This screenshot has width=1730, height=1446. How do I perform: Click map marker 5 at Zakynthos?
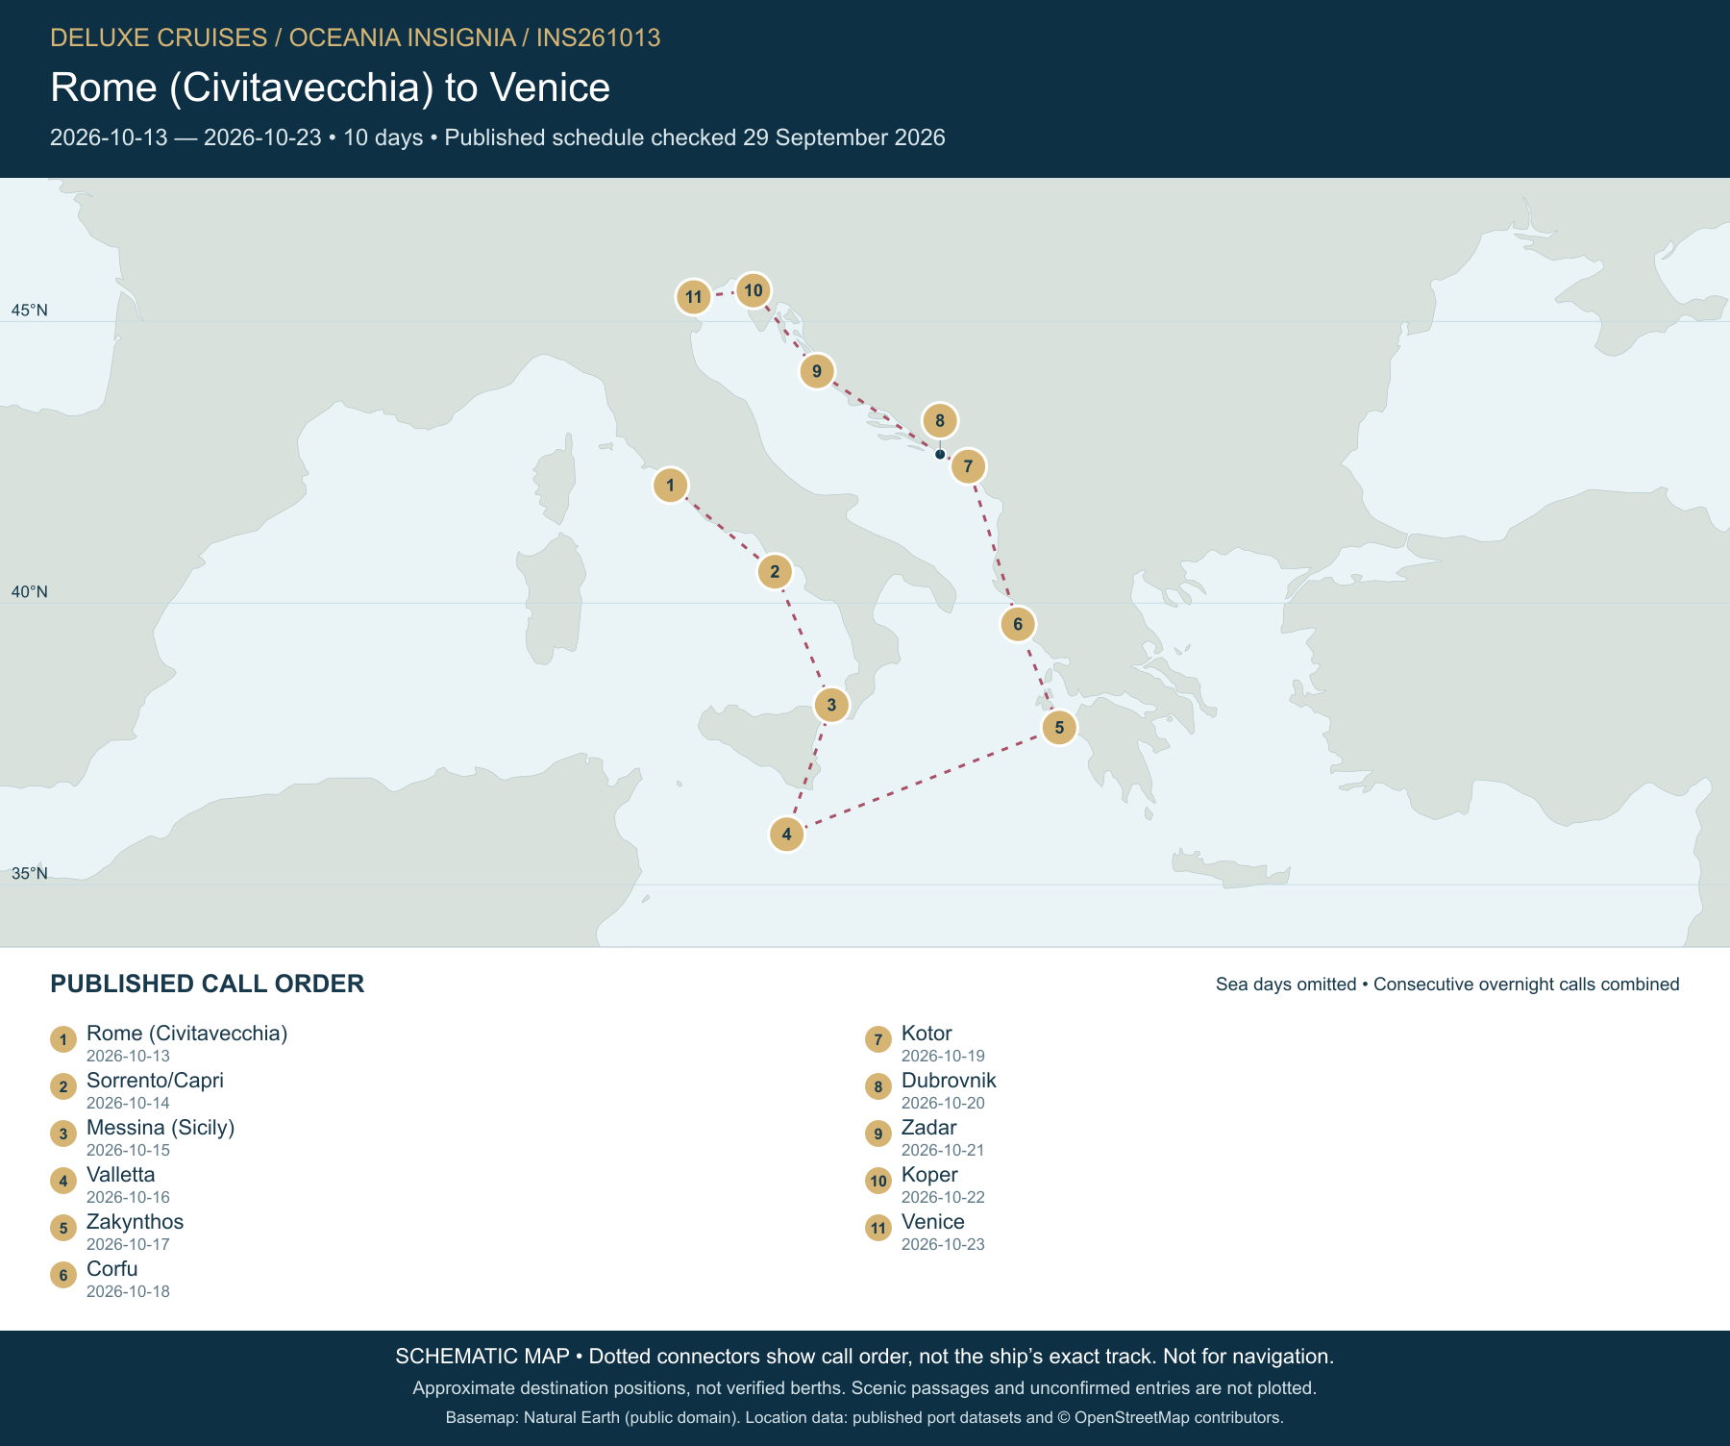(1059, 727)
